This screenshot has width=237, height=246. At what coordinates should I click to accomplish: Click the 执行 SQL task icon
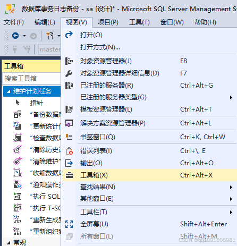click(x=18, y=196)
